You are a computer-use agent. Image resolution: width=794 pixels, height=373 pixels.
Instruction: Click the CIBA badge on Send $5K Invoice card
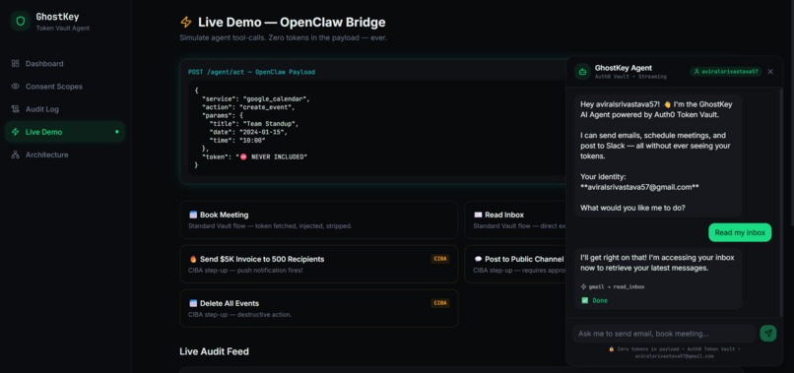(x=440, y=259)
